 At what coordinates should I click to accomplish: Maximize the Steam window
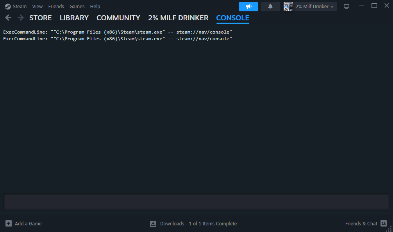point(374,5)
